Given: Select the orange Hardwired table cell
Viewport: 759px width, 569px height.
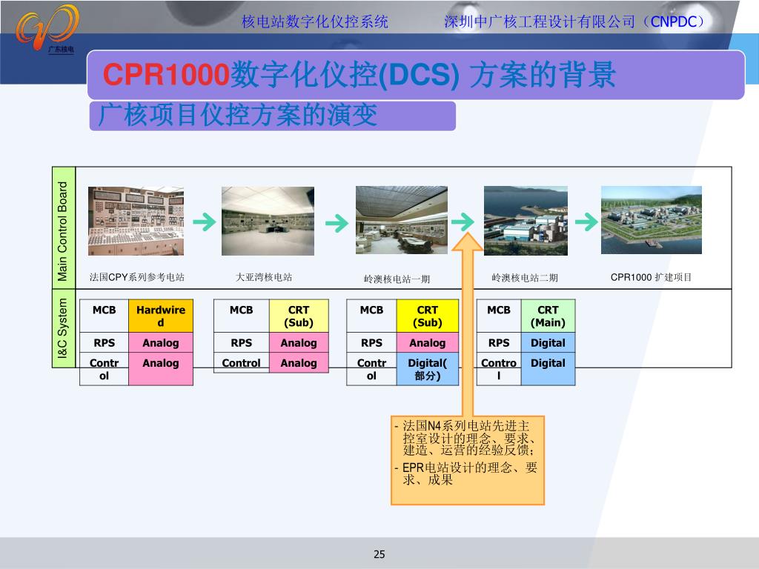Looking at the screenshot, I should 161,316.
